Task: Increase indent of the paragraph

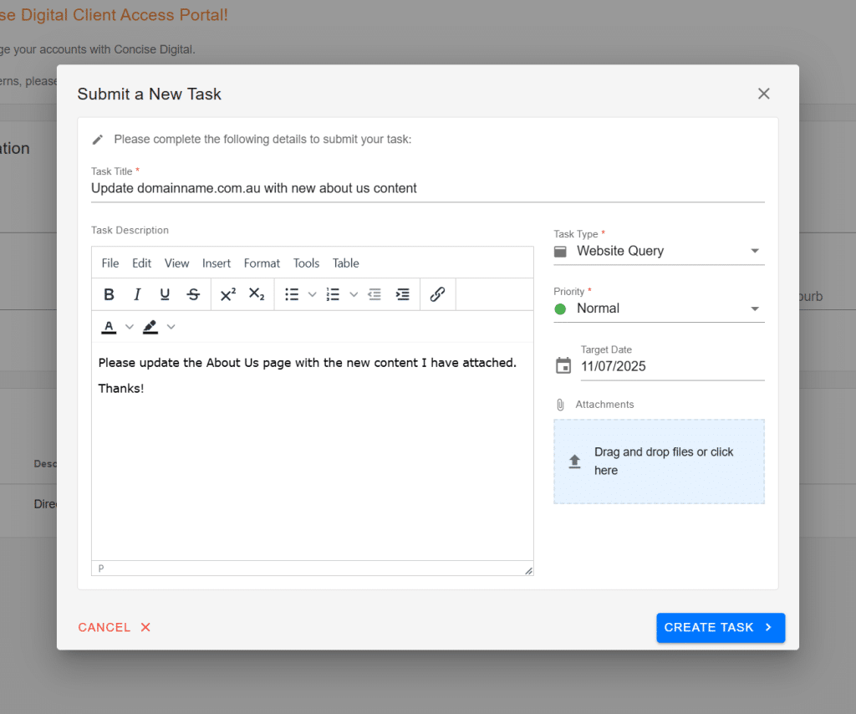Action: point(402,294)
